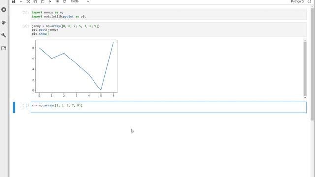
Task: Click the output area scrollbar thumb
Action: (305, 69)
